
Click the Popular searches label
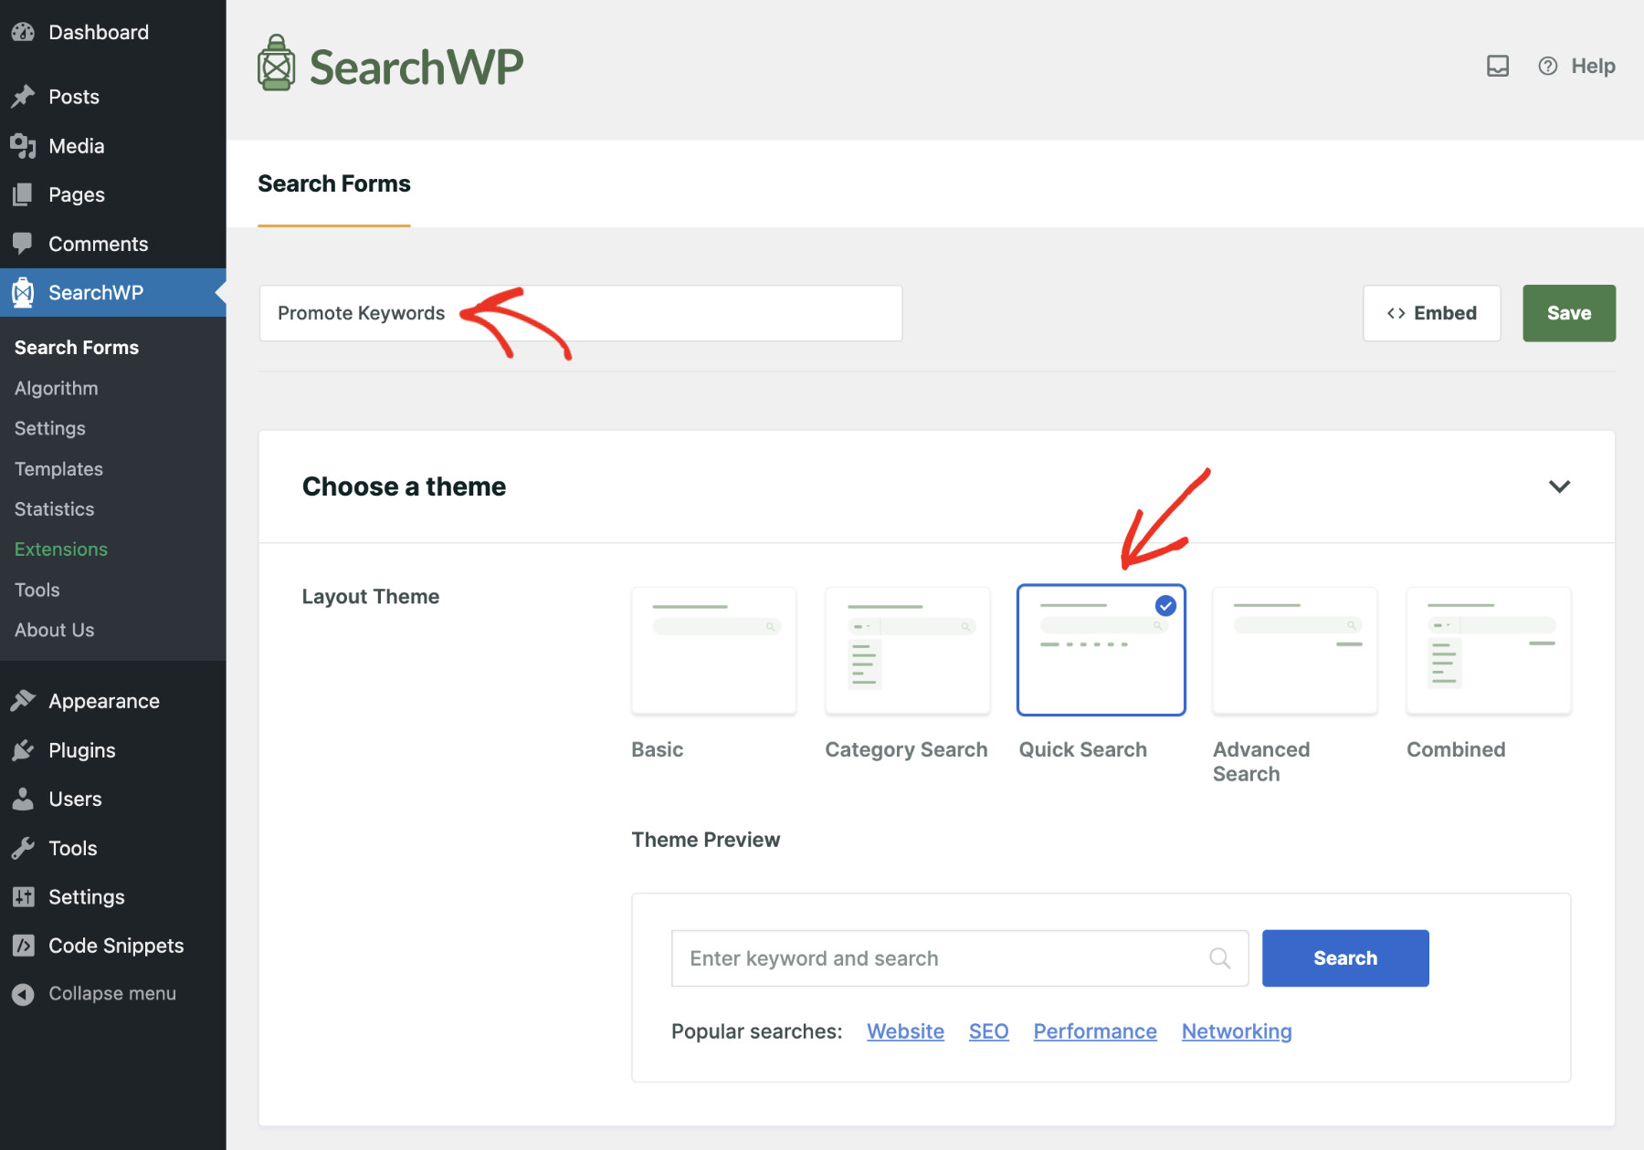pos(756,1031)
